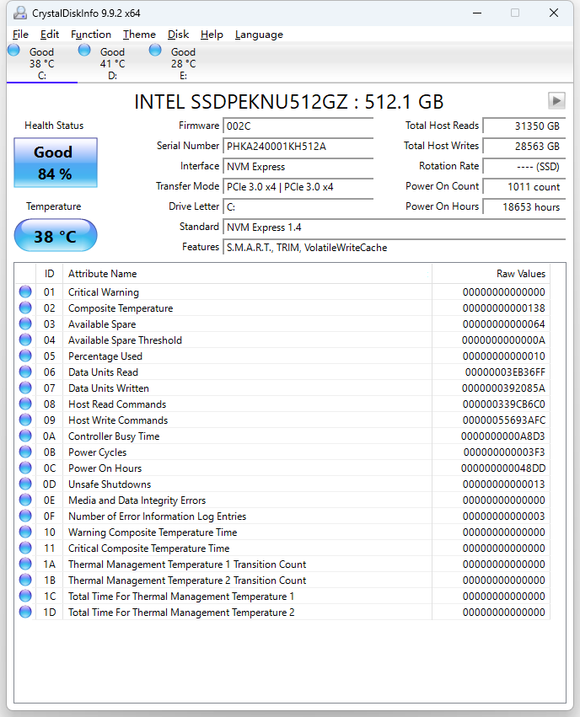Click the Data Units Written status orb

click(x=25, y=388)
